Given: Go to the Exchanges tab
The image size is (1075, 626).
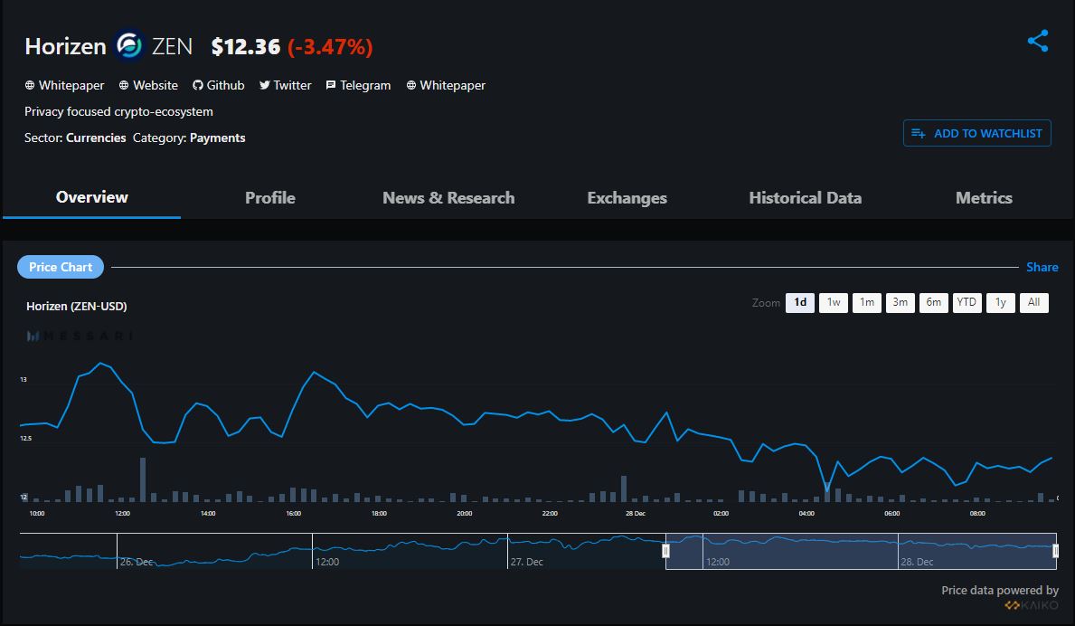Looking at the screenshot, I should click(627, 198).
